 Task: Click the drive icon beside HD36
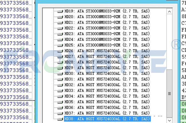click(60, 108)
